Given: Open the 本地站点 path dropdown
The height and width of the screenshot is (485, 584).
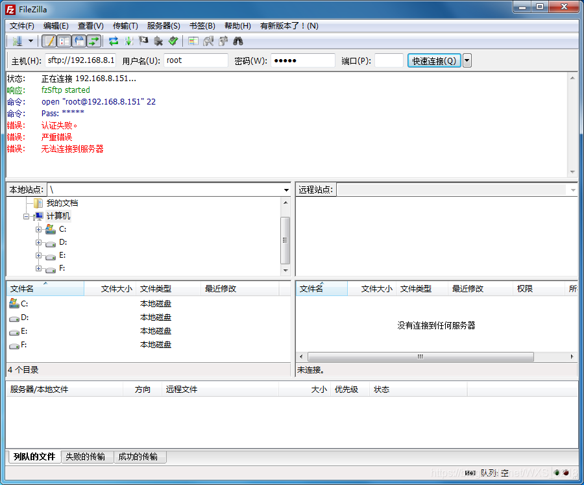Looking at the screenshot, I should 286,190.
